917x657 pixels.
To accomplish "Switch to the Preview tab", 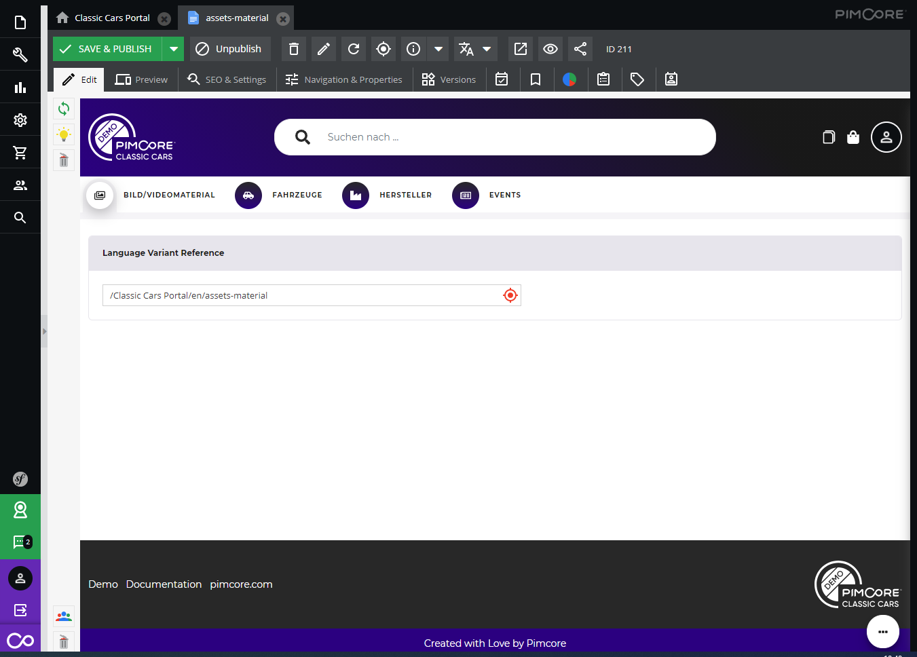I will (141, 79).
